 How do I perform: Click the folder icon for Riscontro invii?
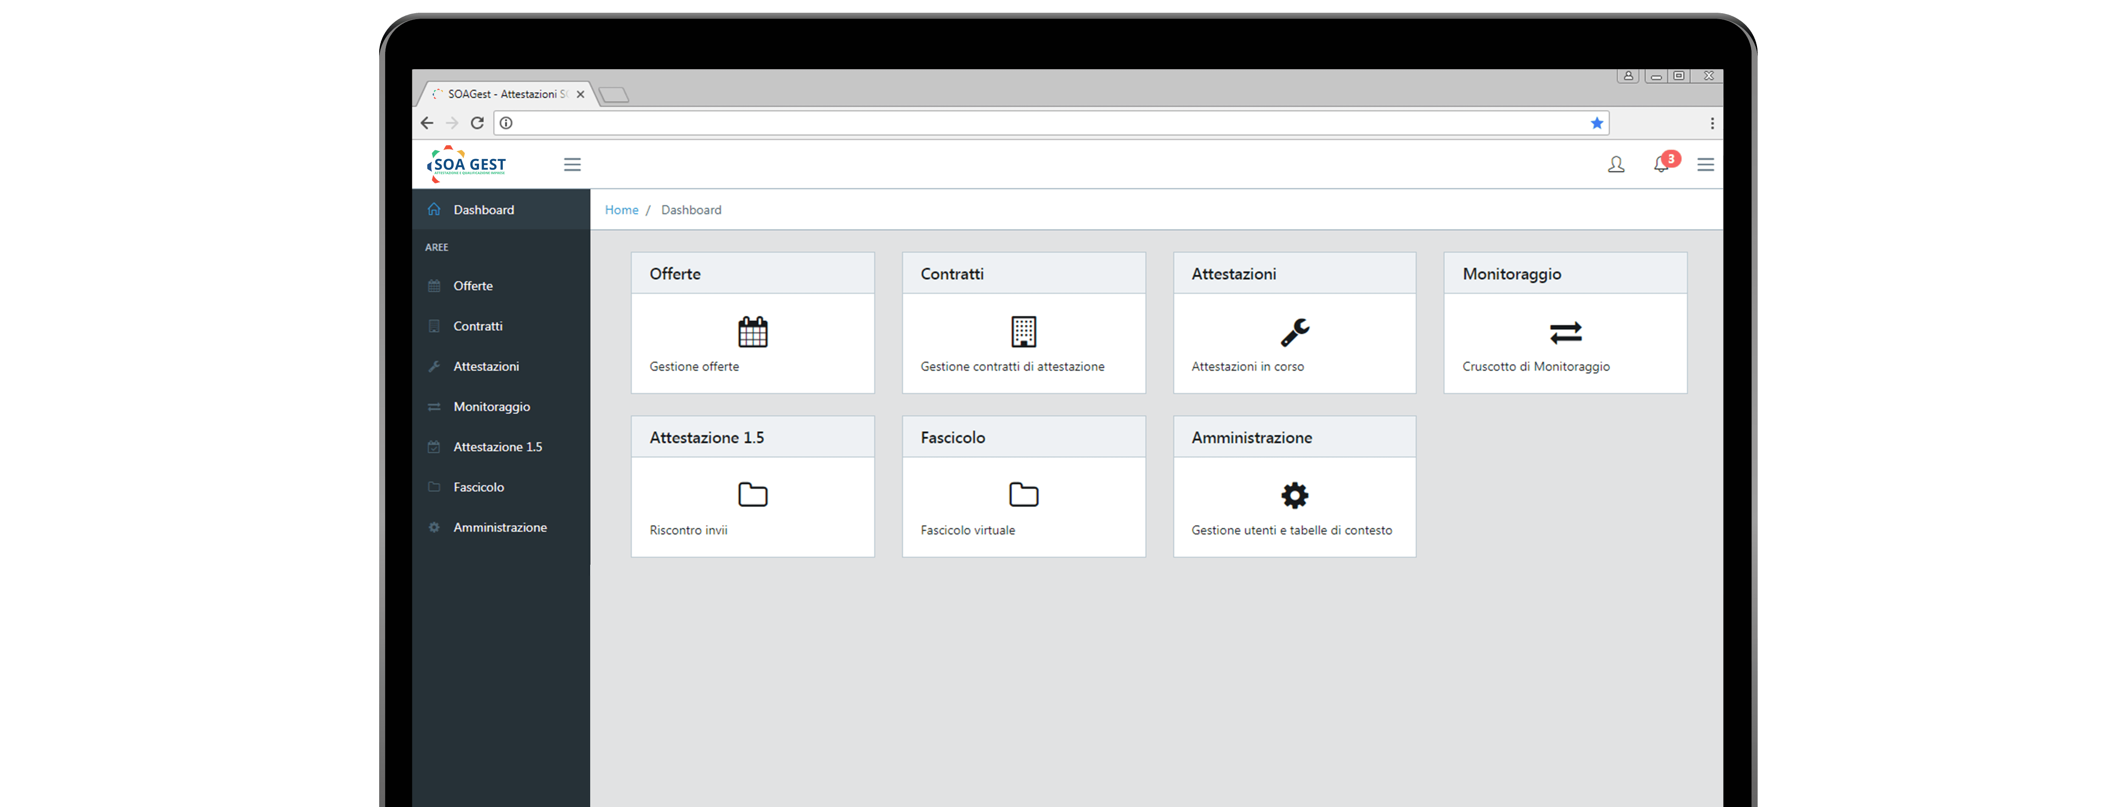click(752, 495)
